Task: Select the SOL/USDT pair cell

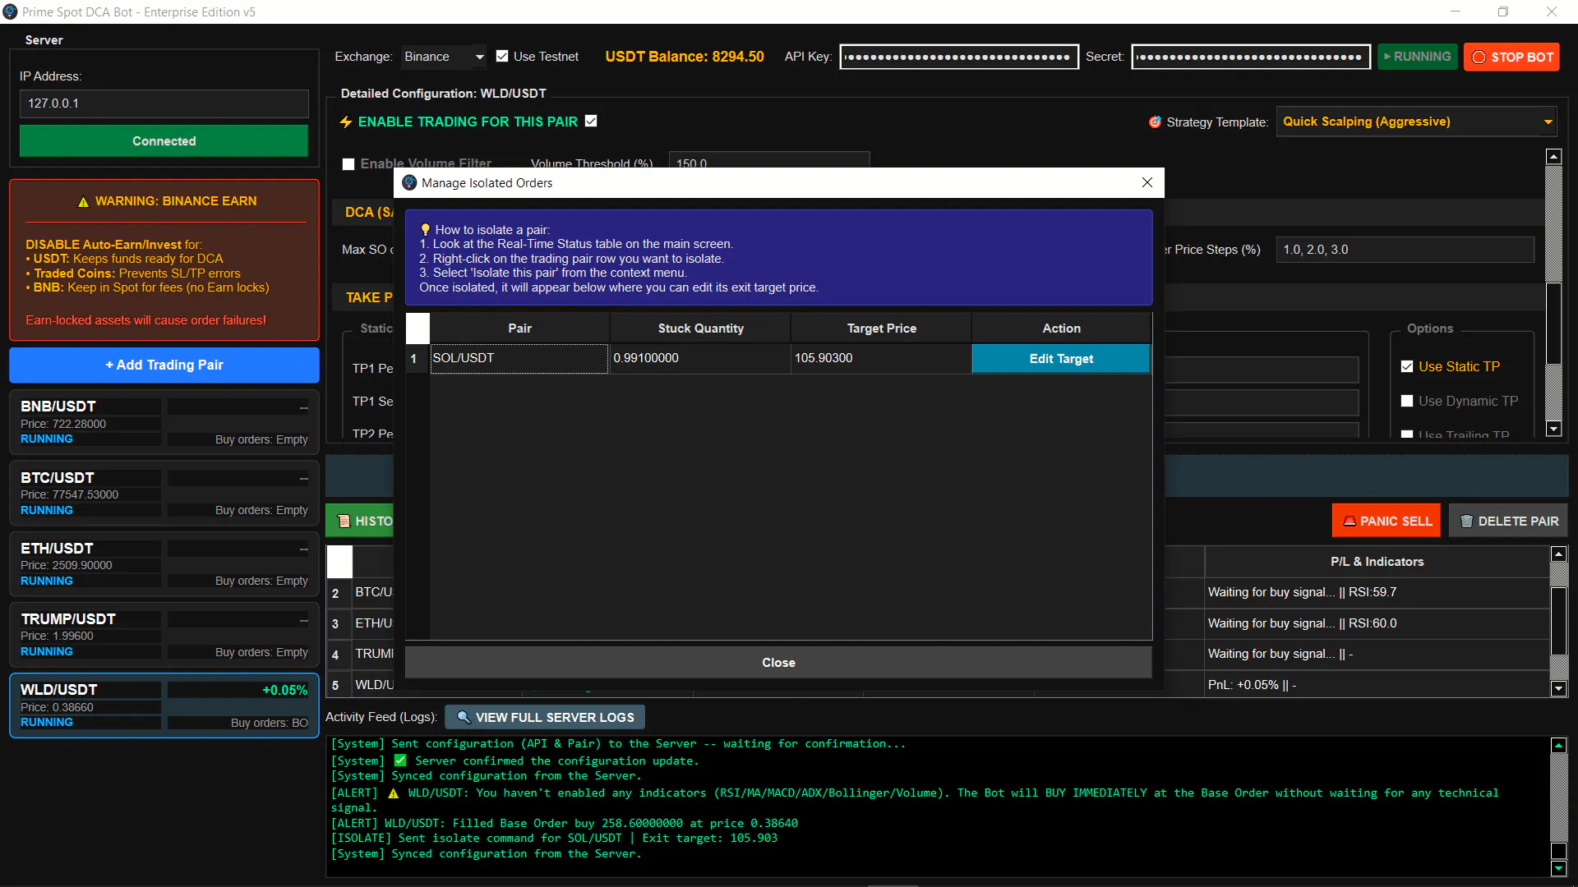Action: (x=519, y=358)
